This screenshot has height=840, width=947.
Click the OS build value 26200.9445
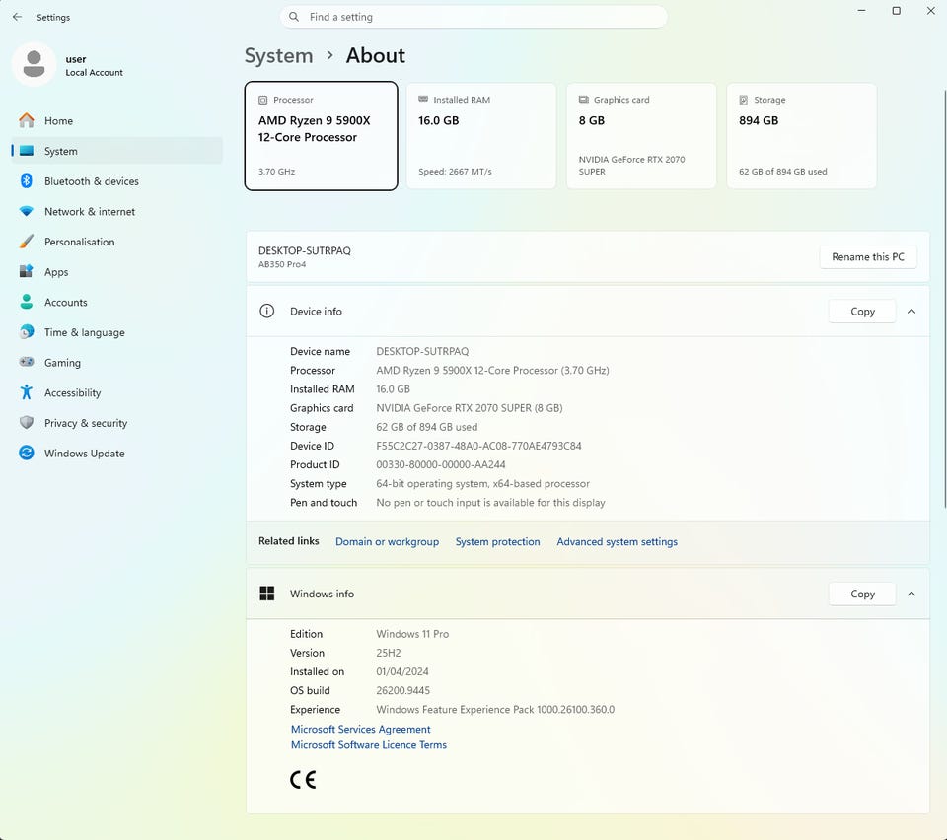[402, 690]
